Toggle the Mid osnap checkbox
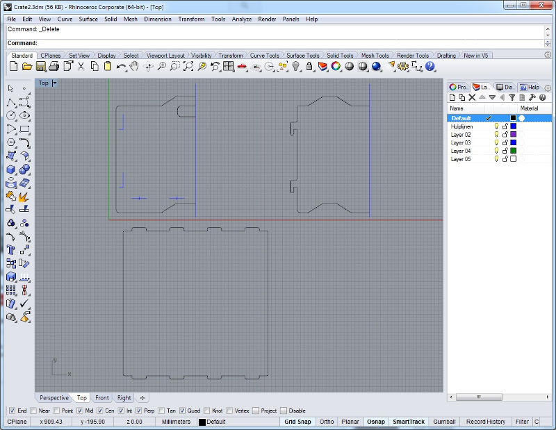The image size is (556, 430). pyautogui.click(x=80, y=411)
